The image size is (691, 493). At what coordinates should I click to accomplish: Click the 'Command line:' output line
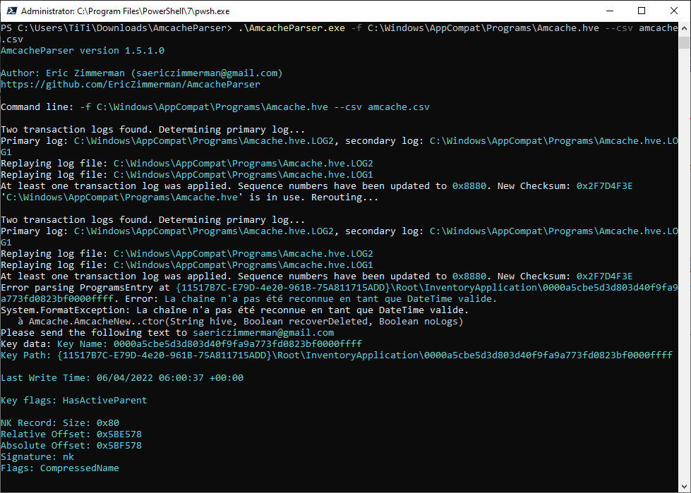[x=215, y=107]
